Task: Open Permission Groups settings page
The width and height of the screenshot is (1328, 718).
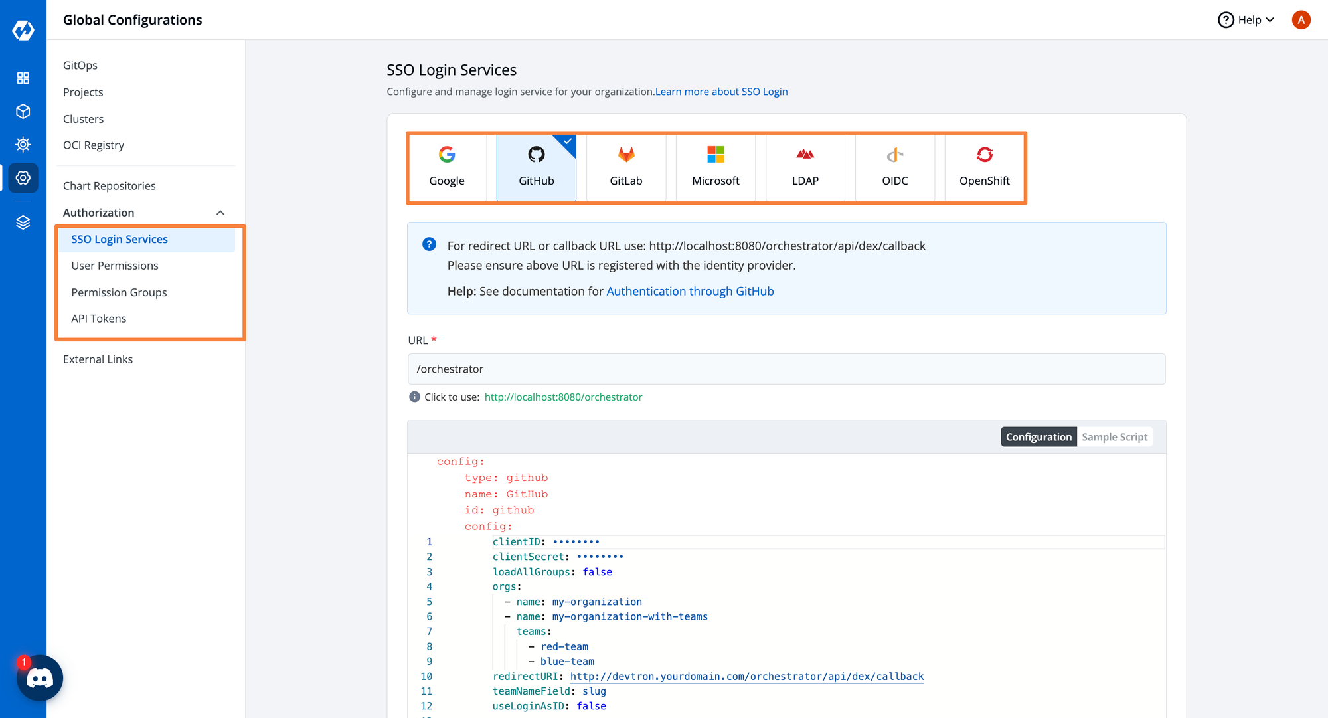Action: (120, 292)
